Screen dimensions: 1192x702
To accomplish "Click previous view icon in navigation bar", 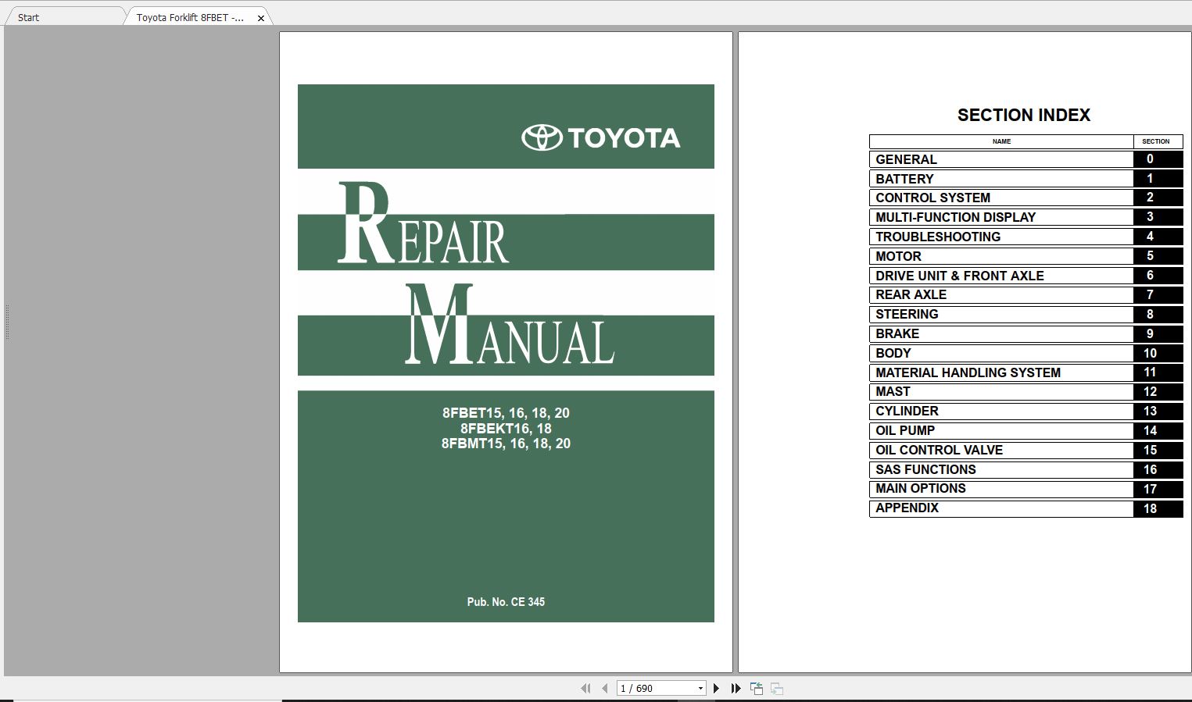I will [x=757, y=688].
